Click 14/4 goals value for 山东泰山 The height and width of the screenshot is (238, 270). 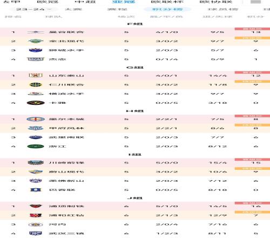click(218, 76)
